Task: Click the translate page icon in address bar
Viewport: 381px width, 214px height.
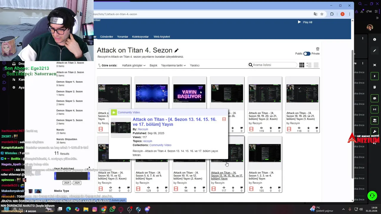Action: click(316, 14)
